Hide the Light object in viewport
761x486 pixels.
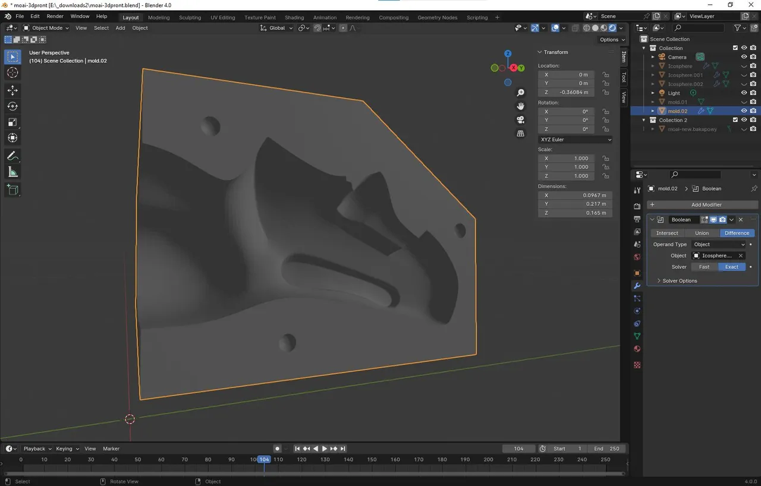[744, 93]
